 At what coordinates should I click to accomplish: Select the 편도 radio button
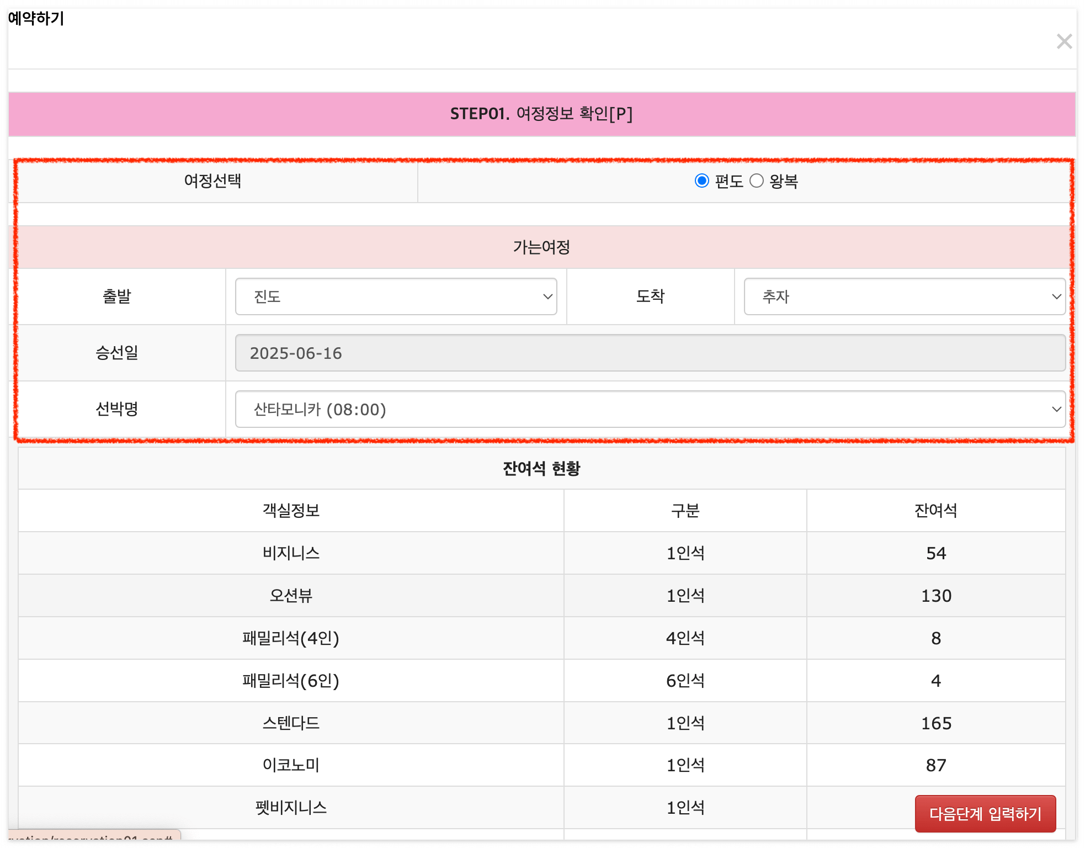701,181
